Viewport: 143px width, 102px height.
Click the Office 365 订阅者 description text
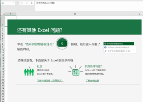pos(95,72)
